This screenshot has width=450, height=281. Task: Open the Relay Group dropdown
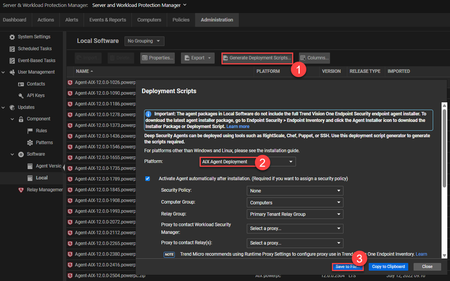pos(295,214)
